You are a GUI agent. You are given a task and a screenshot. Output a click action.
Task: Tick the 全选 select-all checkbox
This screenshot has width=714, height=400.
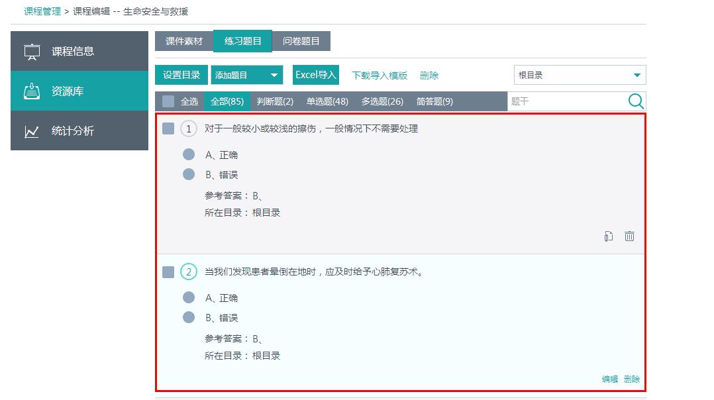(x=168, y=101)
